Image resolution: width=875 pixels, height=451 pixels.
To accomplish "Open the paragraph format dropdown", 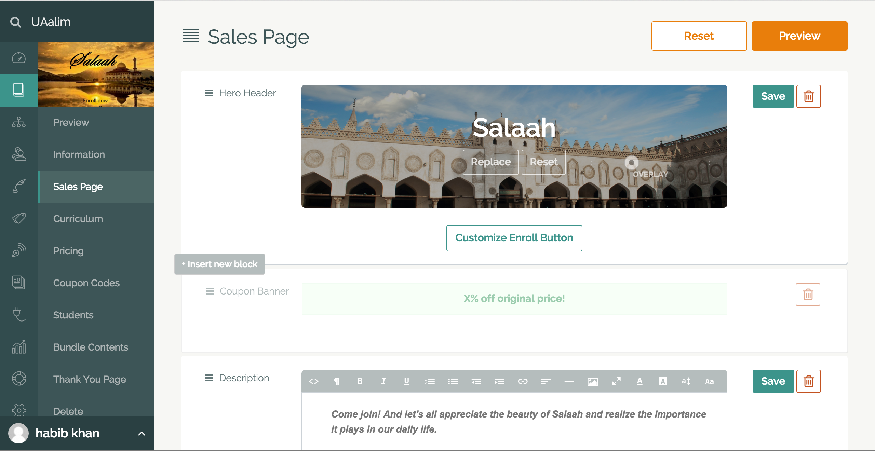I will click(x=337, y=381).
